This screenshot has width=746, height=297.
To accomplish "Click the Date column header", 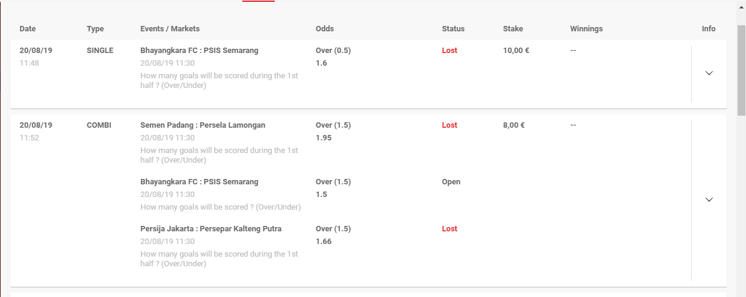I will pyautogui.click(x=28, y=29).
